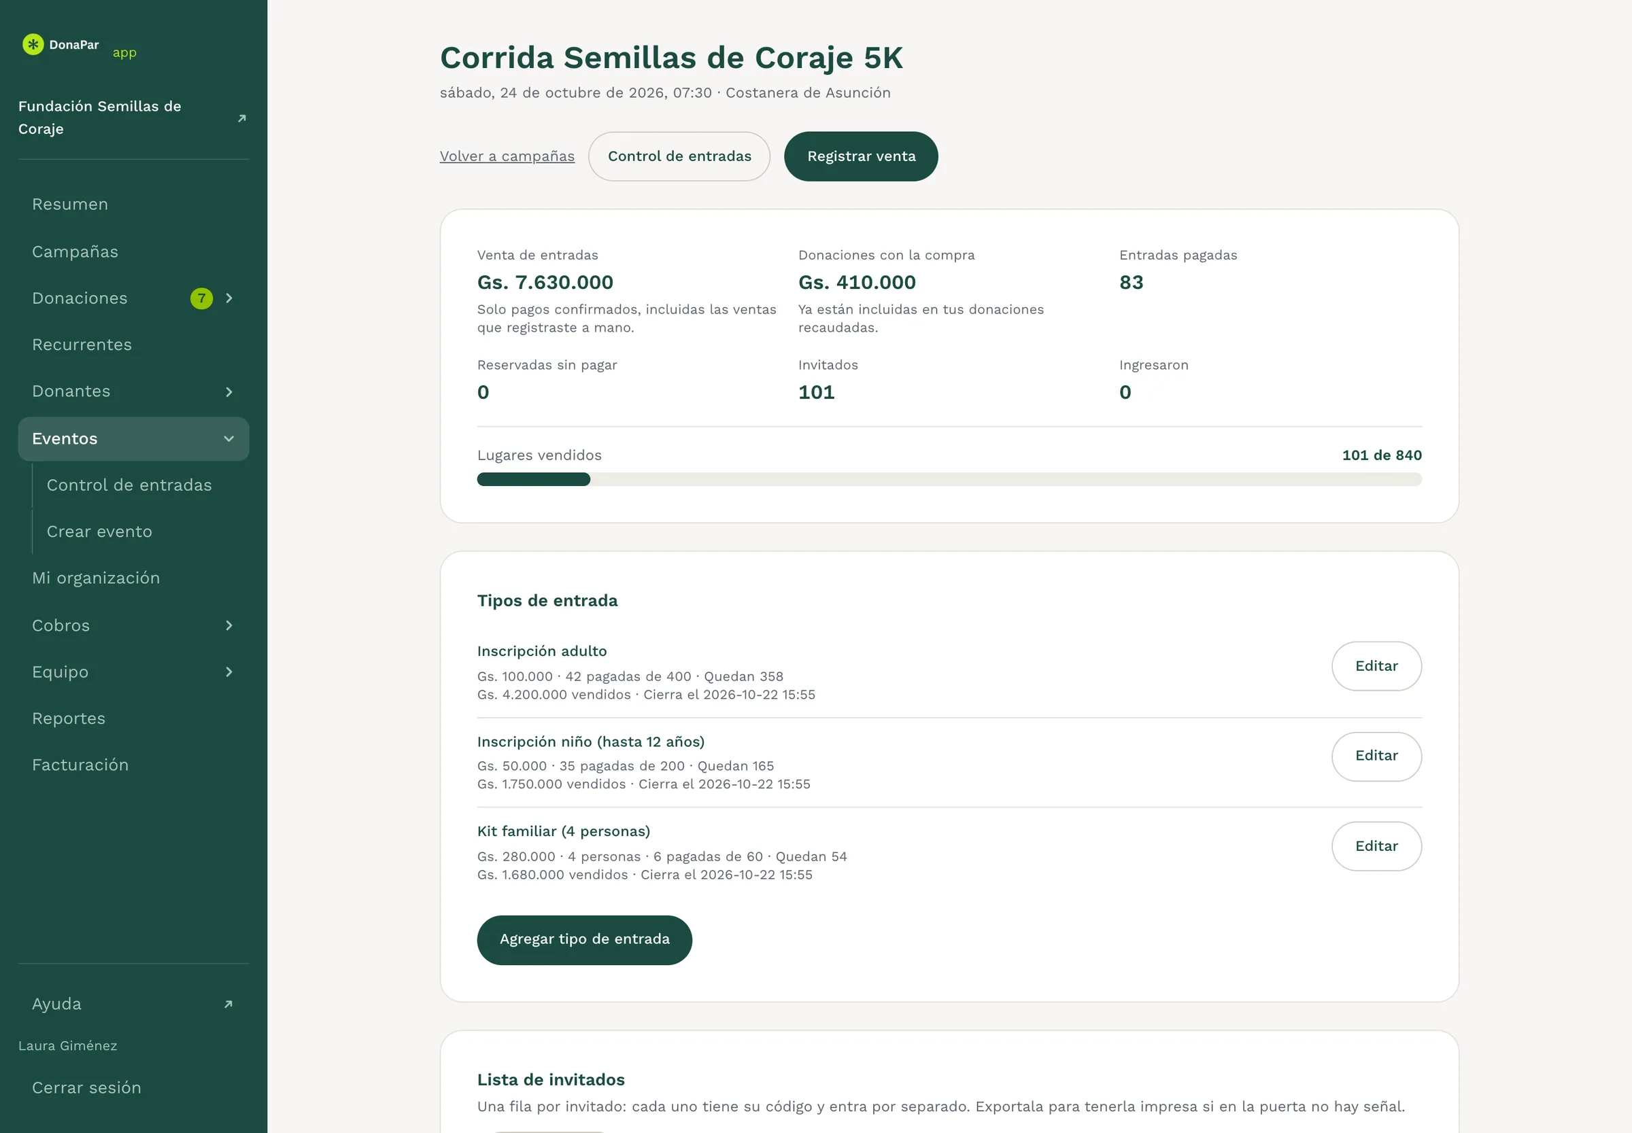Click the external arrow icon next to Ayuda

click(x=228, y=1004)
